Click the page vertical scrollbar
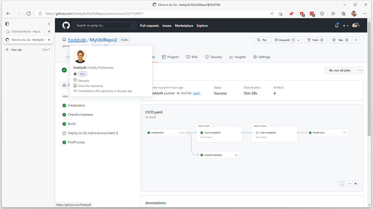 point(369,79)
